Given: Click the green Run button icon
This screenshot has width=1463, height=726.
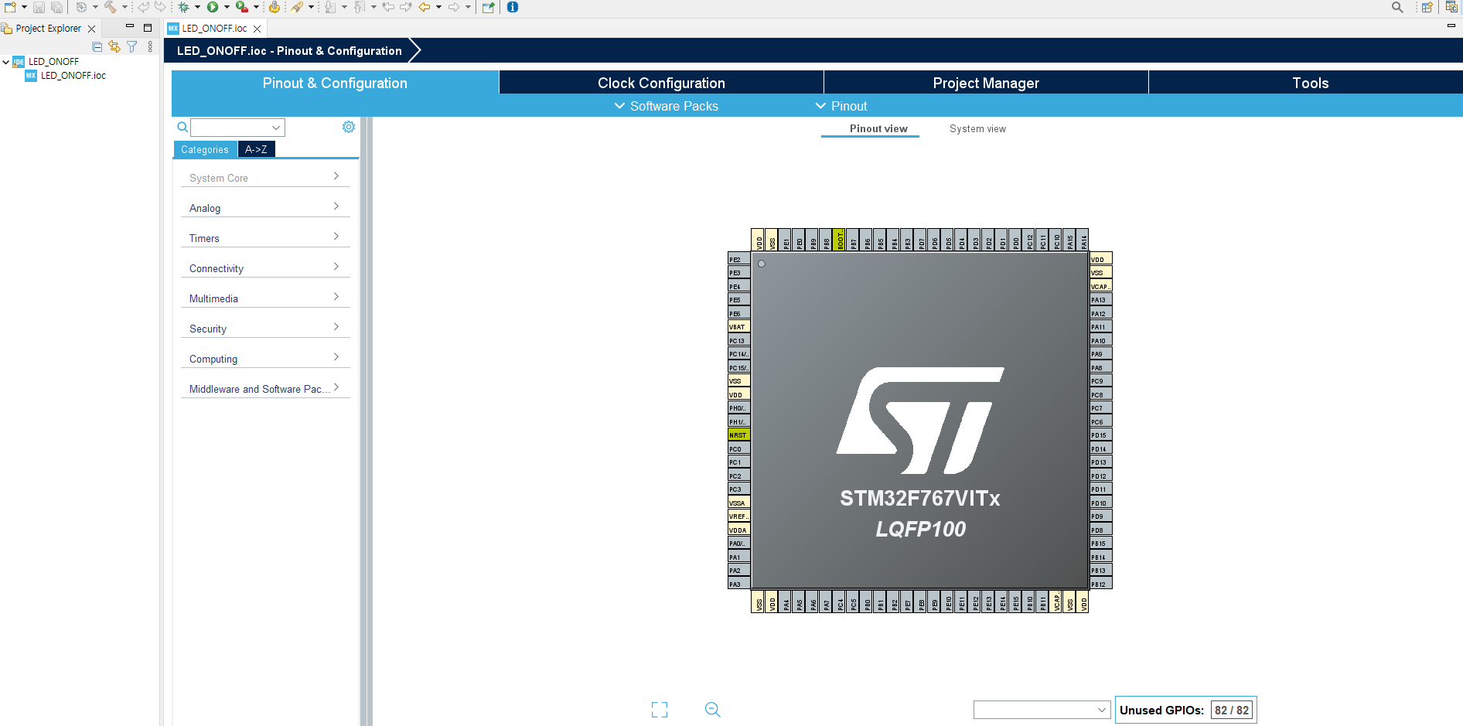Looking at the screenshot, I should tap(213, 7).
